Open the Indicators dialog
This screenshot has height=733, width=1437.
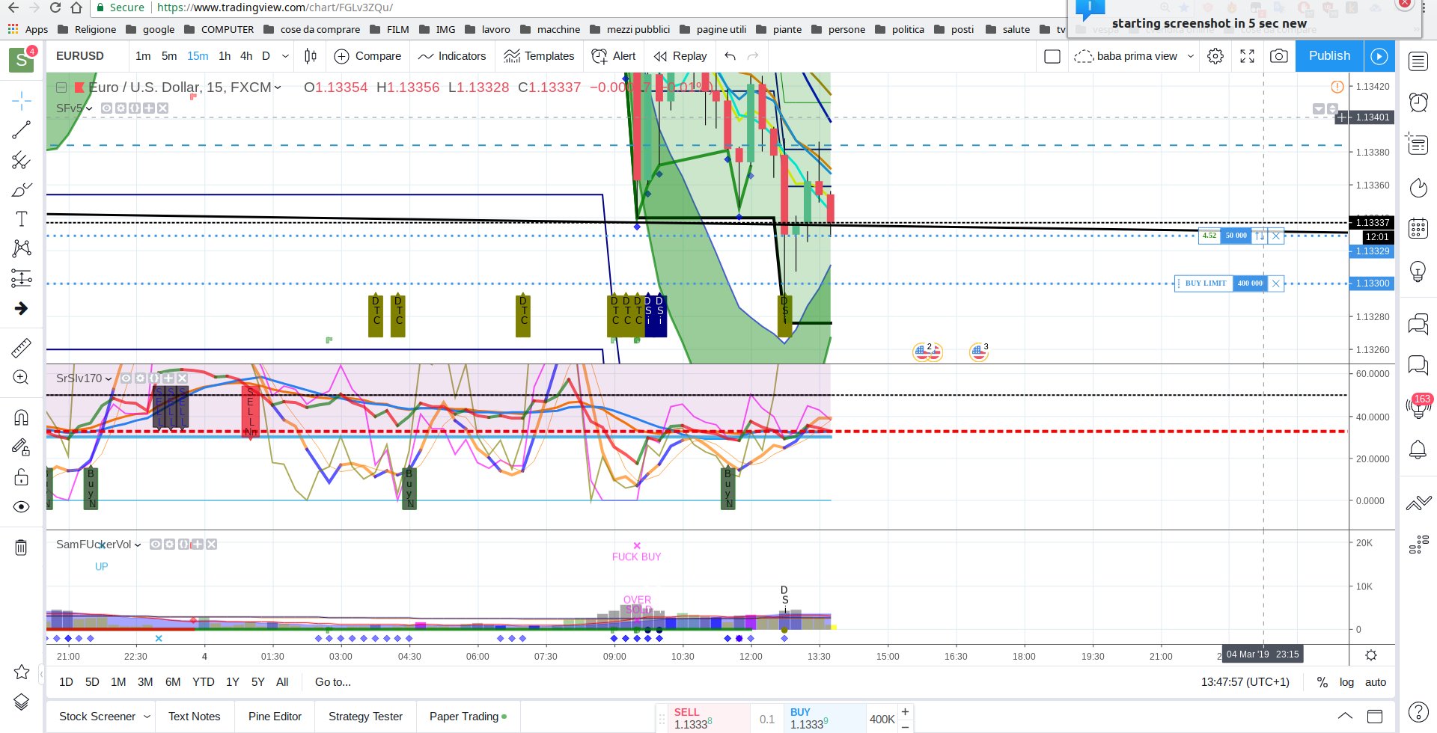452,56
